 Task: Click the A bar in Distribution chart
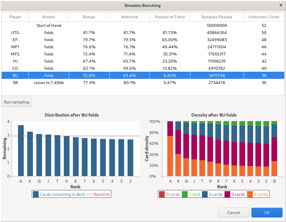21,151
